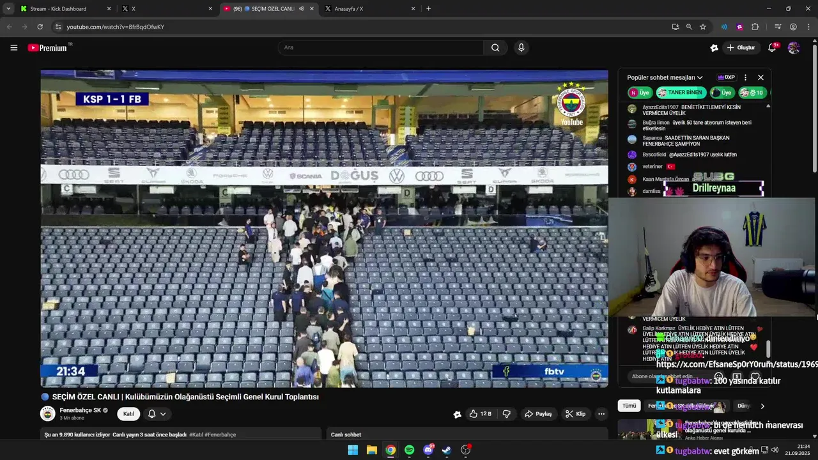The width and height of the screenshot is (818, 460).
Task: Select the Tümü filter chip
Action: pos(629,406)
